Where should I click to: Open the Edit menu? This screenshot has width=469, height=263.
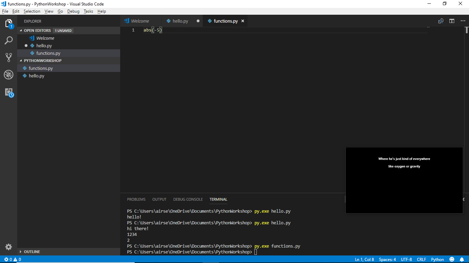coord(16,11)
